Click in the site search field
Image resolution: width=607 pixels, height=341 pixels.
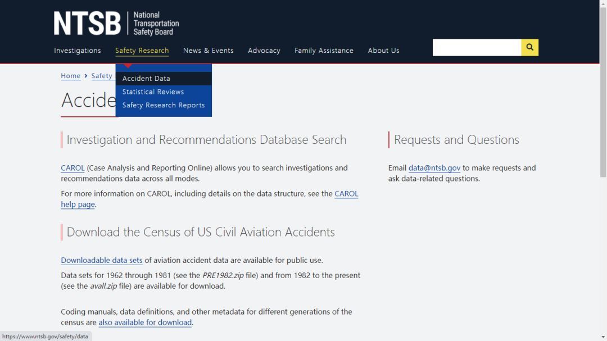[477, 48]
